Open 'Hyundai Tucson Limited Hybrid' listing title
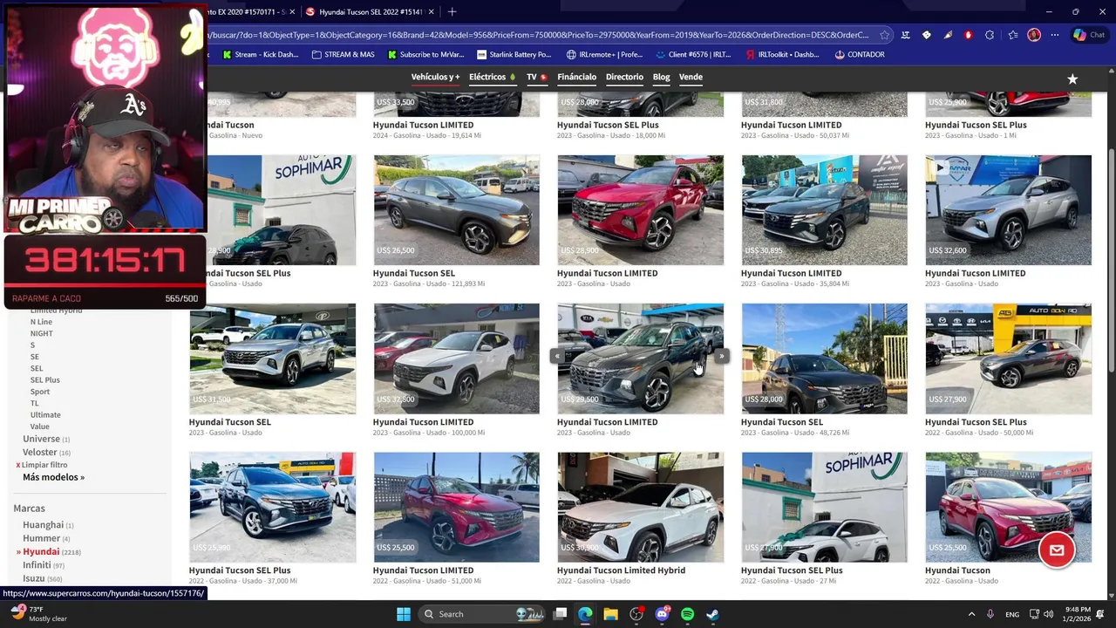1116x628 pixels. [x=621, y=570]
